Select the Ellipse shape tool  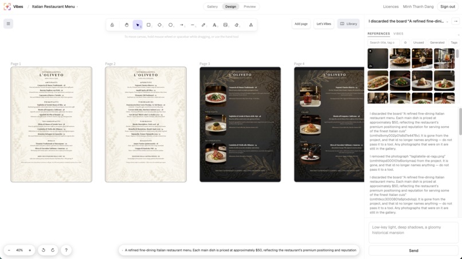click(171, 25)
